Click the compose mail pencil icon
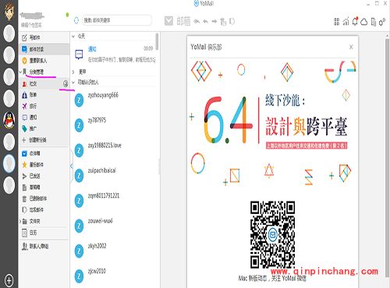Viewport: 390px width, 288px height. (x=24, y=38)
